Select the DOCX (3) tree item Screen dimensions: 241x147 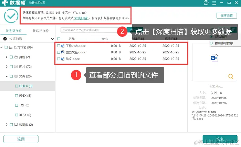26,86
